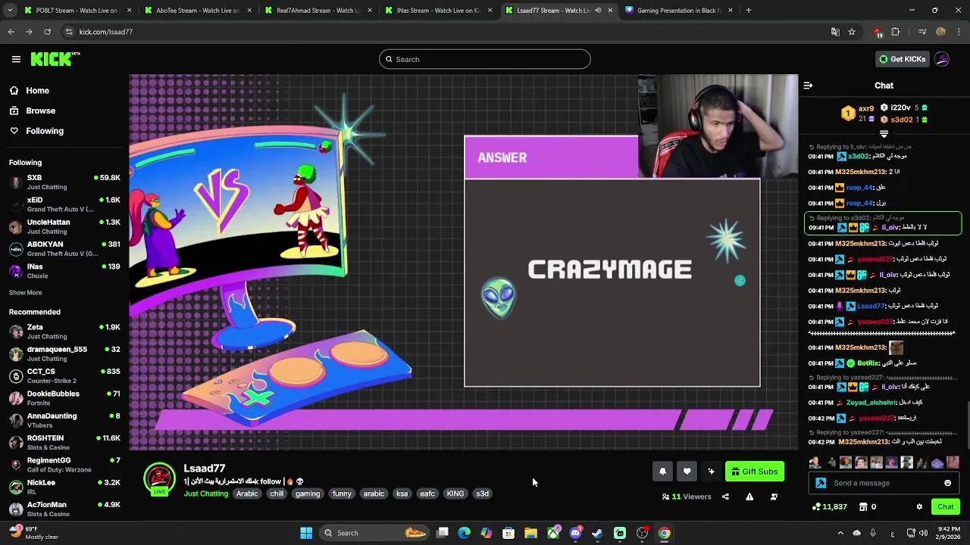
Task: Open the Windows Start menu
Action: pyautogui.click(x=306, y=533)
